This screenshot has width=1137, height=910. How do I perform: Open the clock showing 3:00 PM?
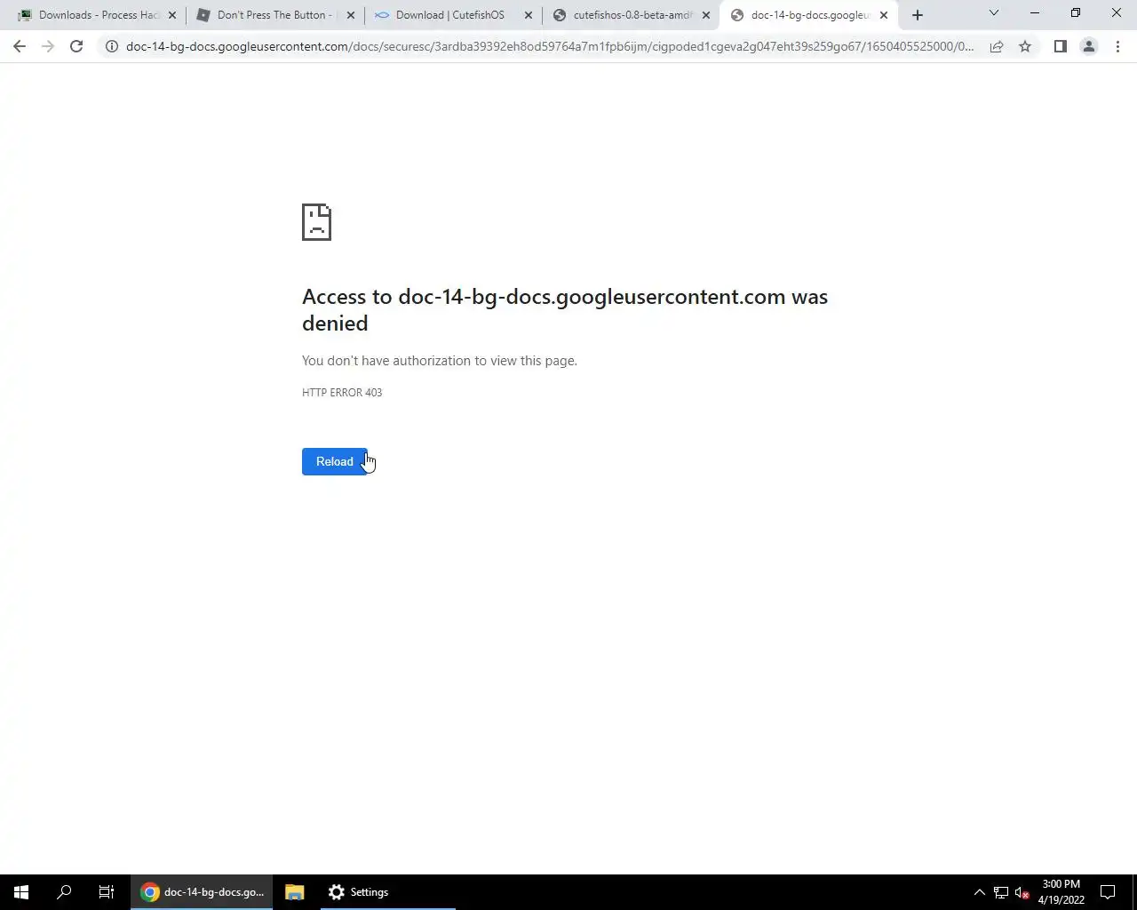[1061, 892]
